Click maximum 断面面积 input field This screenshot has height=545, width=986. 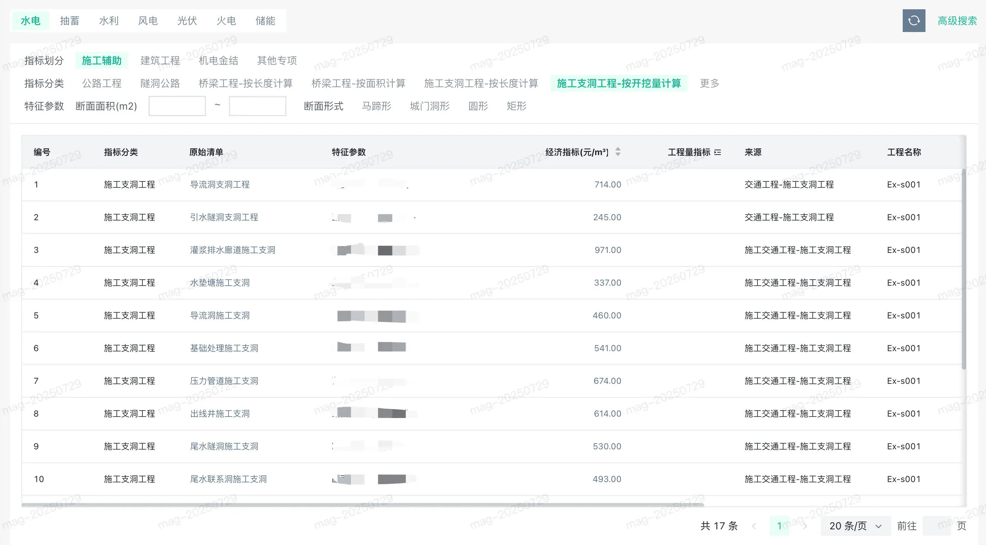257,106
